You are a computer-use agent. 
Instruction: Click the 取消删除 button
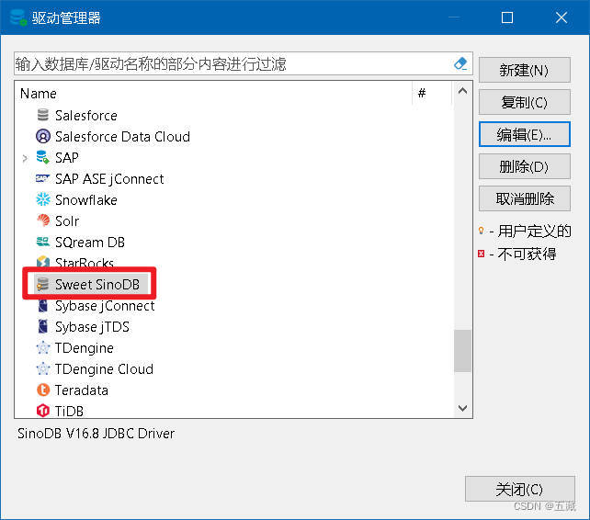tap(525, 198)
